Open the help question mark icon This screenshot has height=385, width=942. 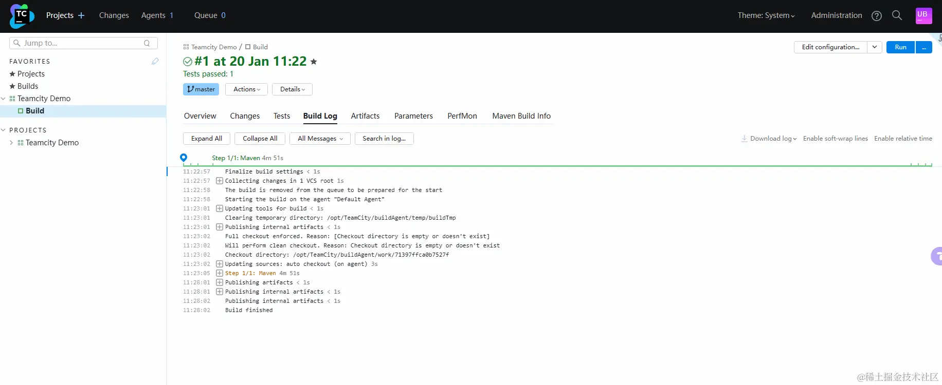877,16
